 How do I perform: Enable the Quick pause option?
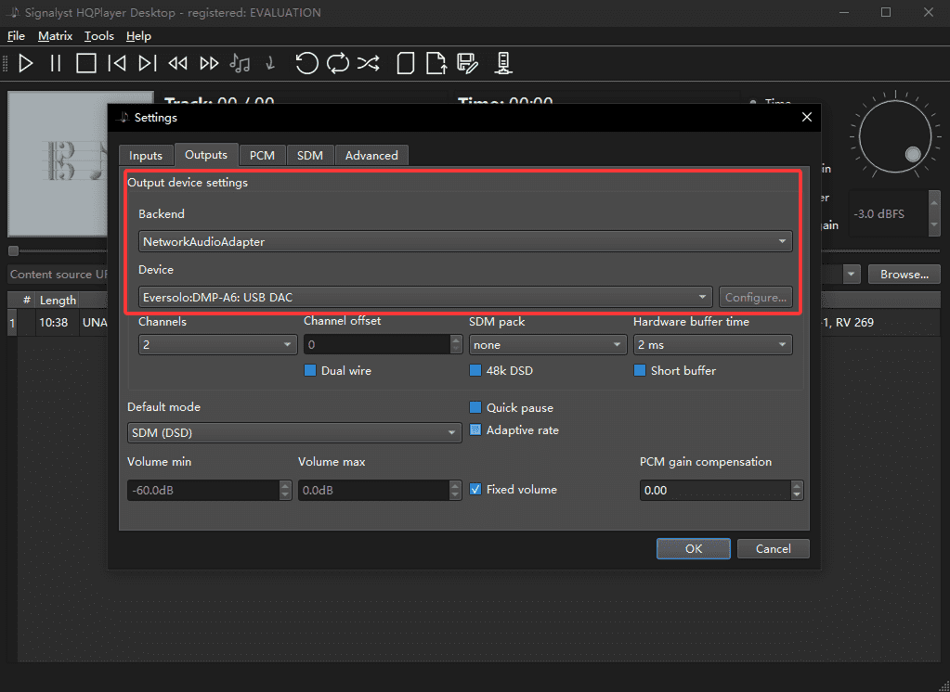click(475, 408)
